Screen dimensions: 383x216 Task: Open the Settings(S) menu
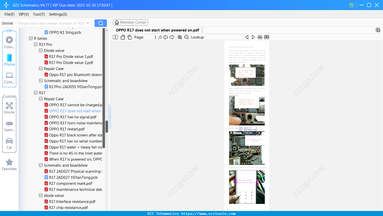point(58,14)
